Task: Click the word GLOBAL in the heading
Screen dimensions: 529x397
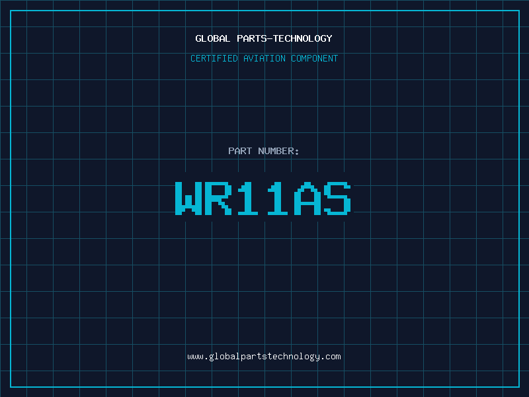Action: pos(213,38)
